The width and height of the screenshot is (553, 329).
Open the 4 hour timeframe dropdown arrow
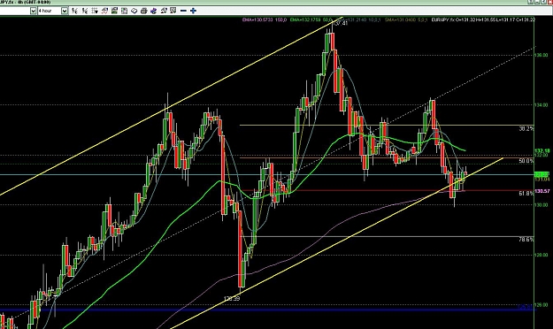[65, 11]
